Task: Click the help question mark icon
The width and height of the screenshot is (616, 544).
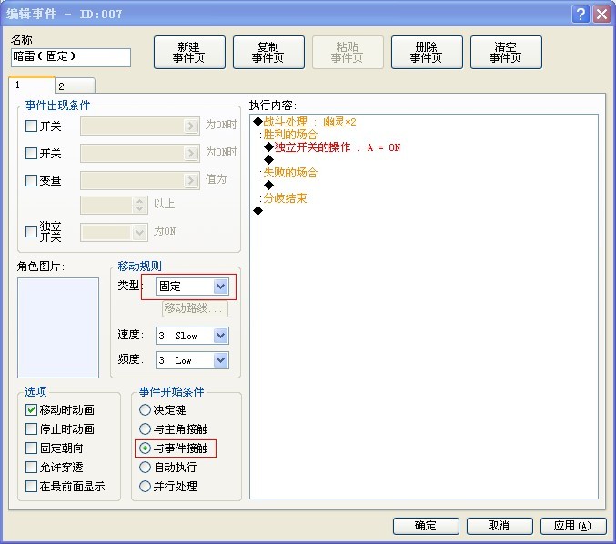Action: (581, 15)
